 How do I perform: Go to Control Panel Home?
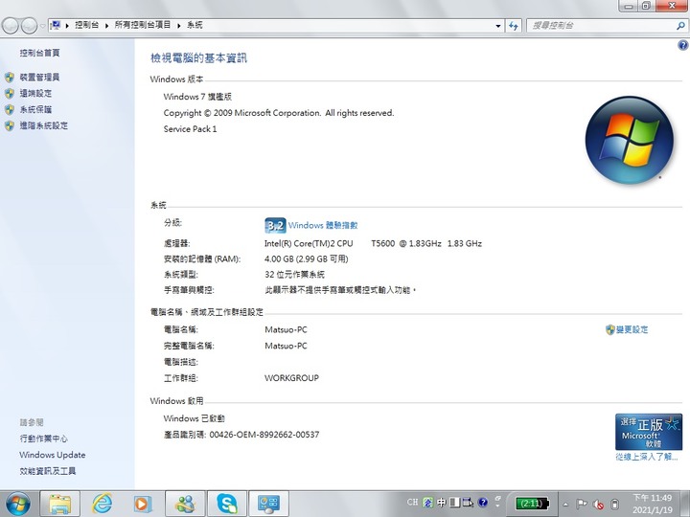pyautogui.click(x=39, y=53)
